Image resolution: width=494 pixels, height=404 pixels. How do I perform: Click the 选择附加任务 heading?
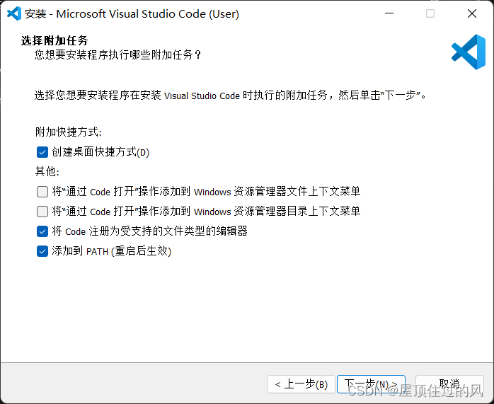tap(54, 40)
